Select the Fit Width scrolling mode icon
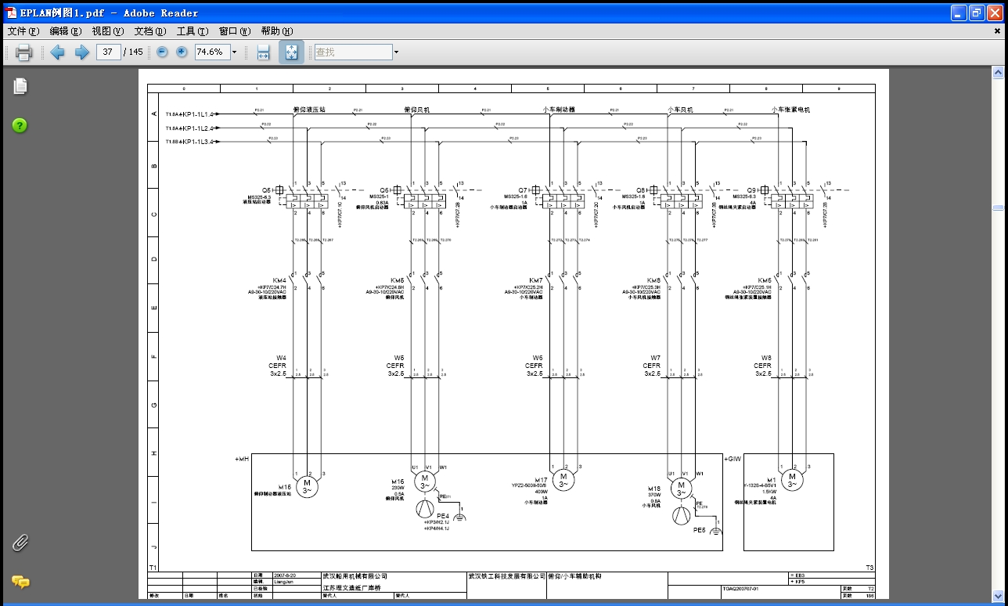 coord(263,52)
